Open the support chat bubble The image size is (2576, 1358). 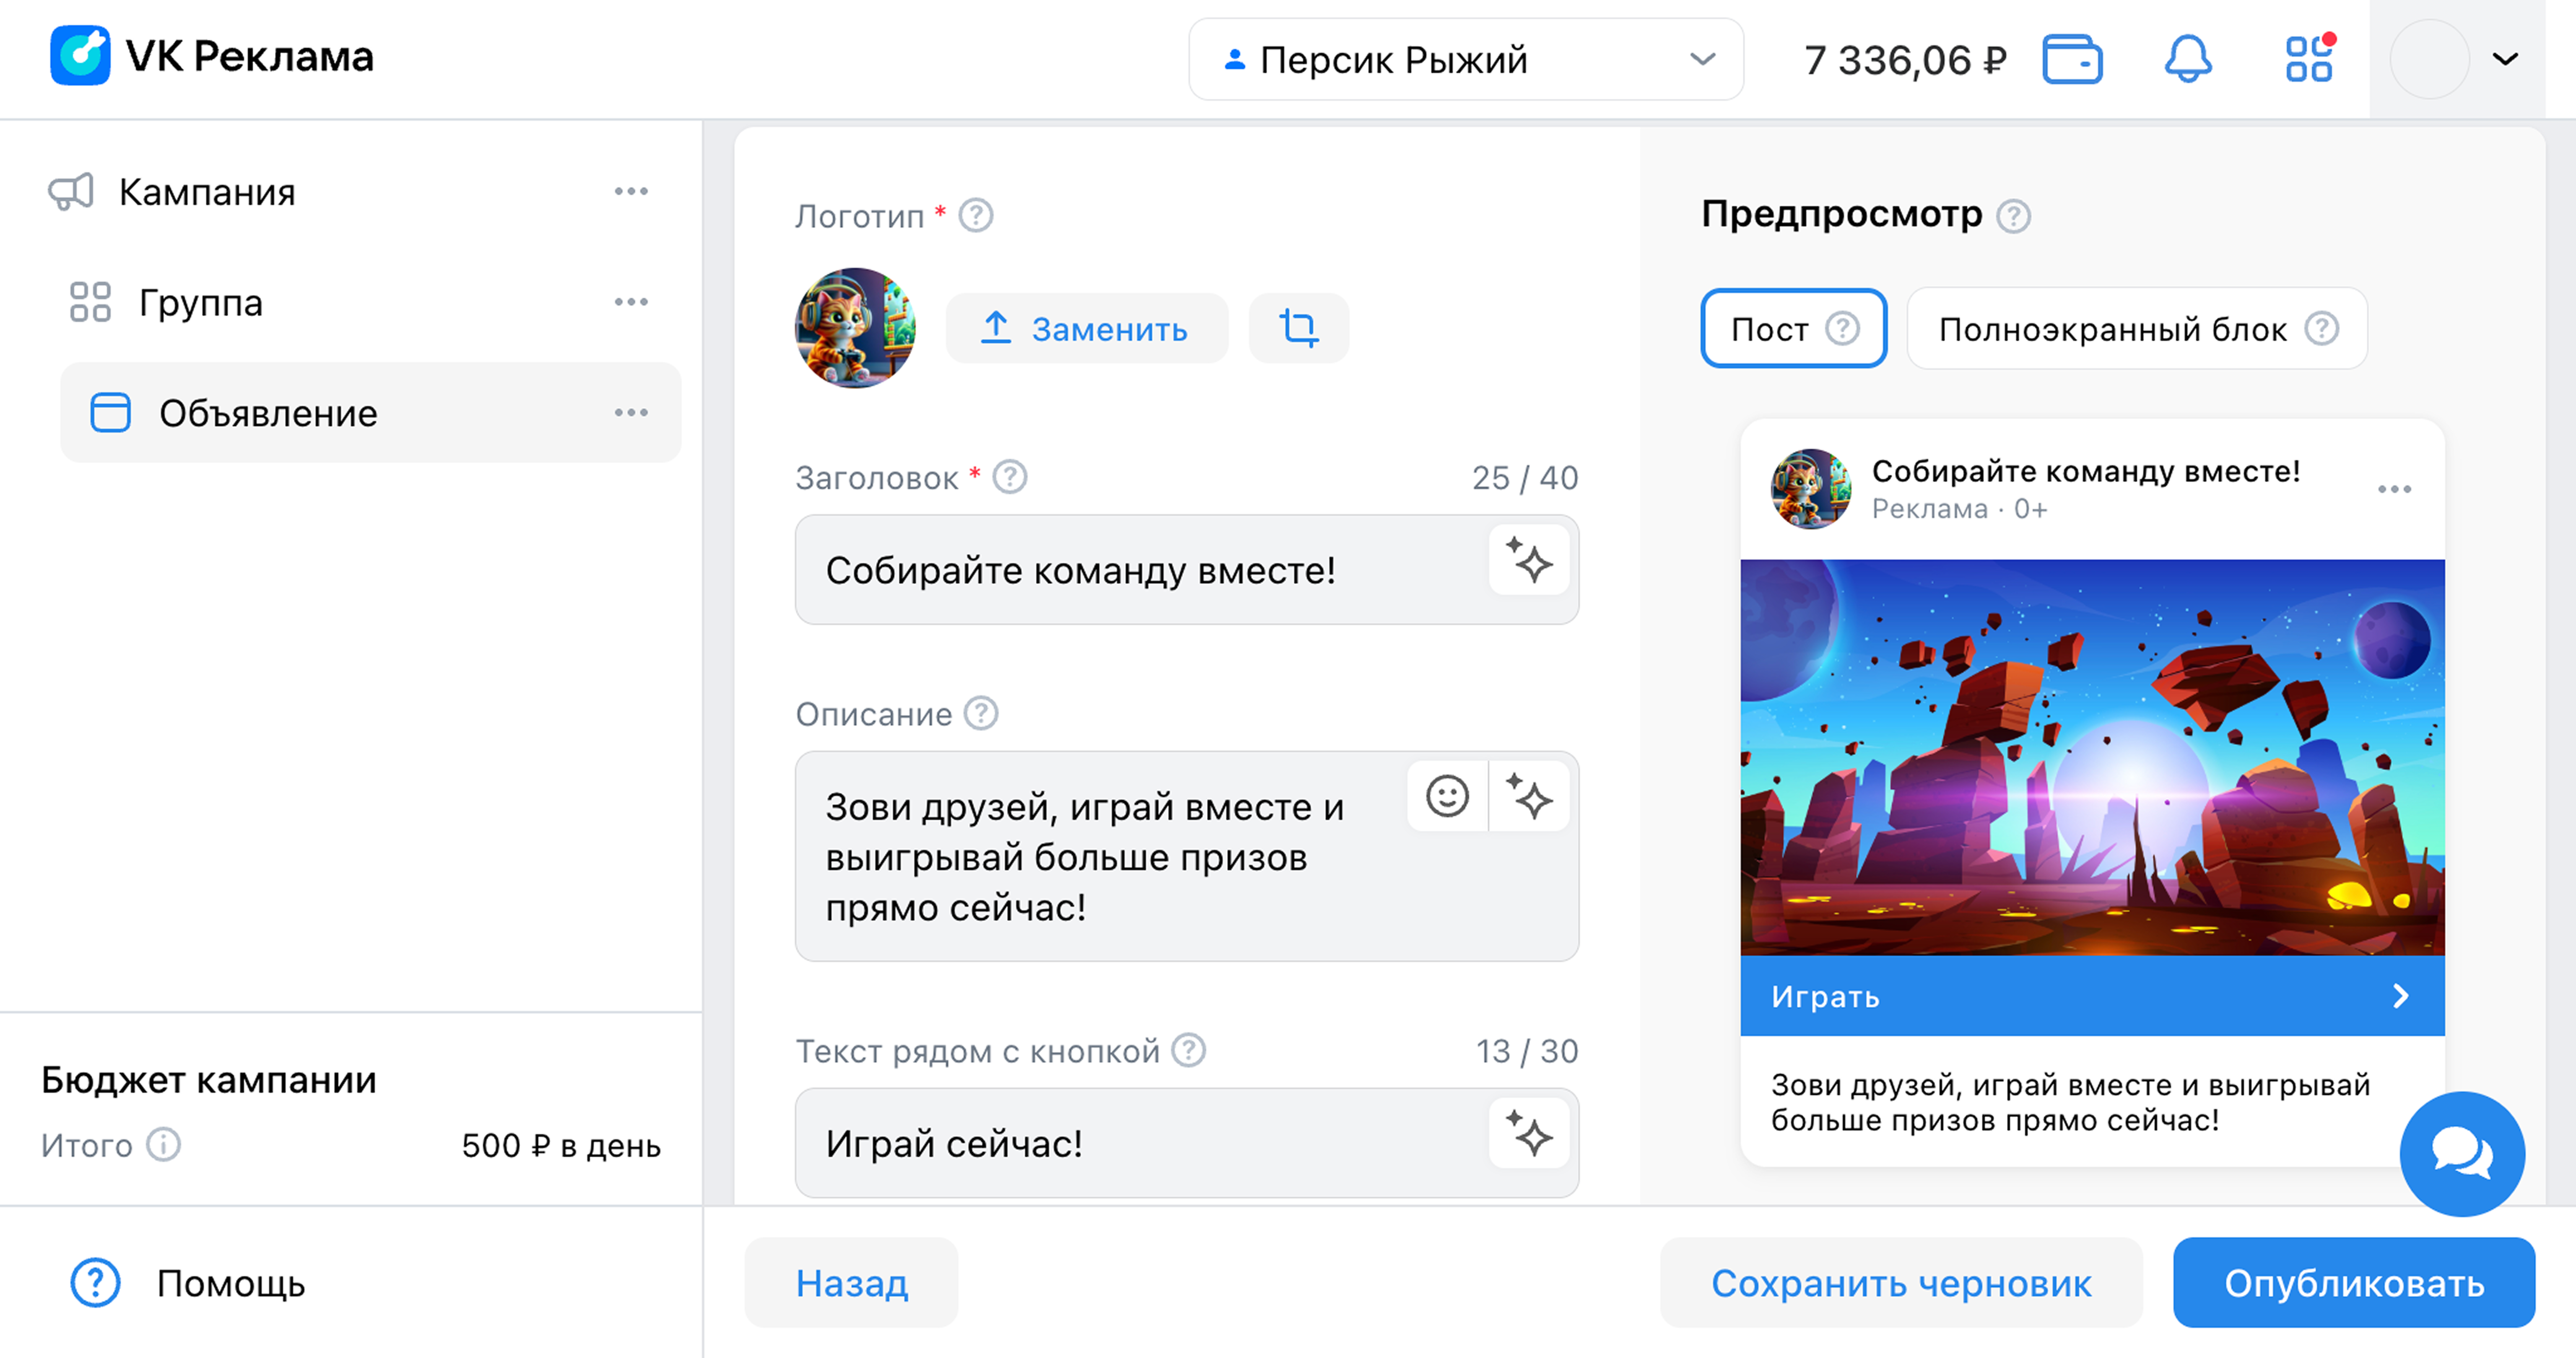pyautogui.click(x=2462, y=1153)
